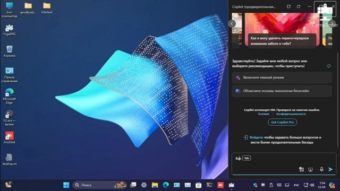Screen dimensions: 340x191
Task: Select the Microsoft Edge desktop shortcut
Action: [x=9, y=97]
